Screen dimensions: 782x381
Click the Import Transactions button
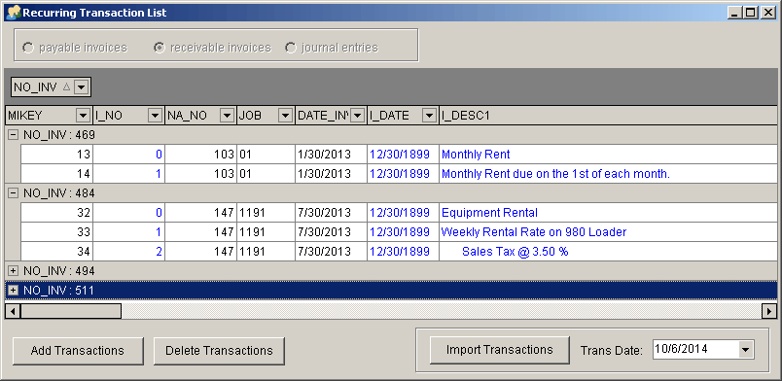500,350
